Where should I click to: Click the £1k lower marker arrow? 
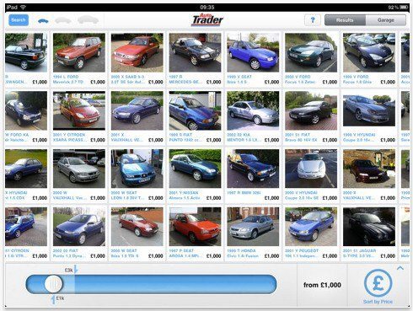point(53,299)
